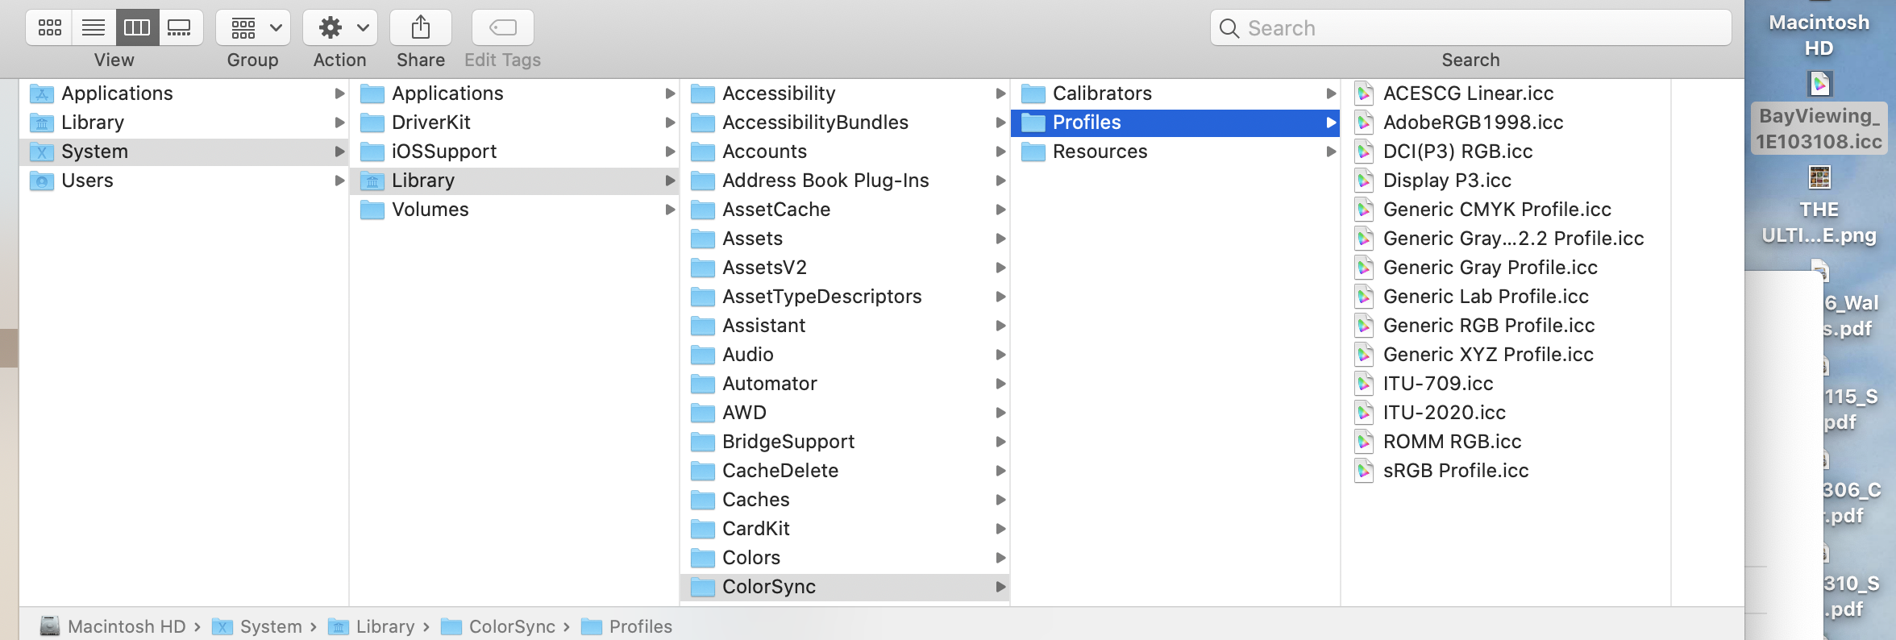The width and height of the screenshot is (1896, 640).
Task: Open the Colors folder
Action: (750, 558)
